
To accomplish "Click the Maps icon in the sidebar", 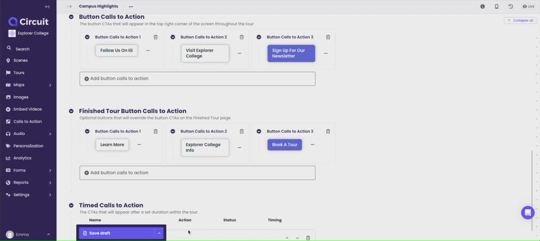I will [8, 85].
